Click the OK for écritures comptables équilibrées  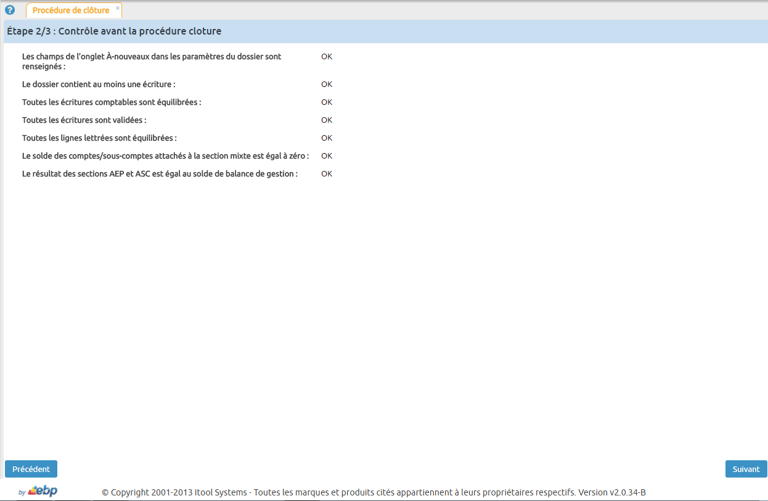[x=326, y=102]
